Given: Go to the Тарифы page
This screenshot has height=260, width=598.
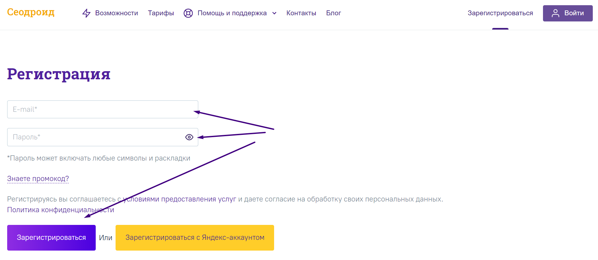Looking at the screenshot, I should tap(161, 13).
